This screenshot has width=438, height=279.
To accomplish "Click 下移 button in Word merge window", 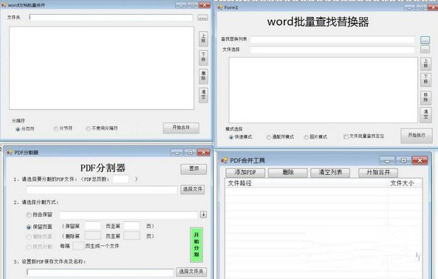I will (203, 58).
